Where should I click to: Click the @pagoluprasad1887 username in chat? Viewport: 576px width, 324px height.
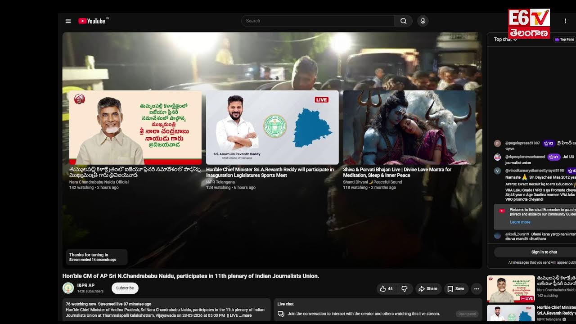tap(522, 144)
